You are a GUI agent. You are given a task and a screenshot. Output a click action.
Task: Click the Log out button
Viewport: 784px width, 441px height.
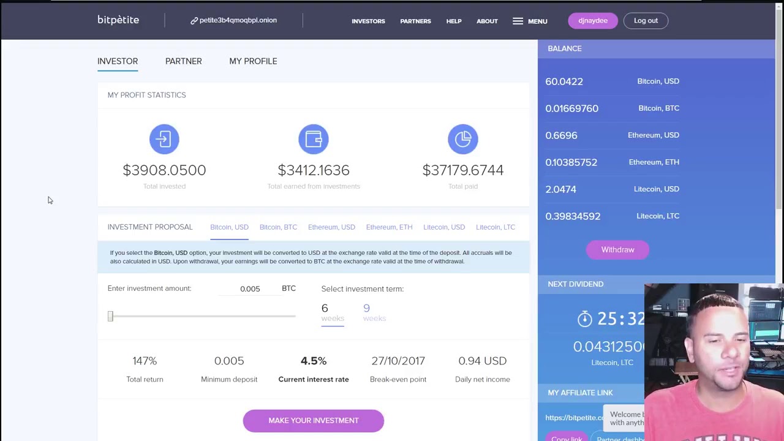(646, 20)
